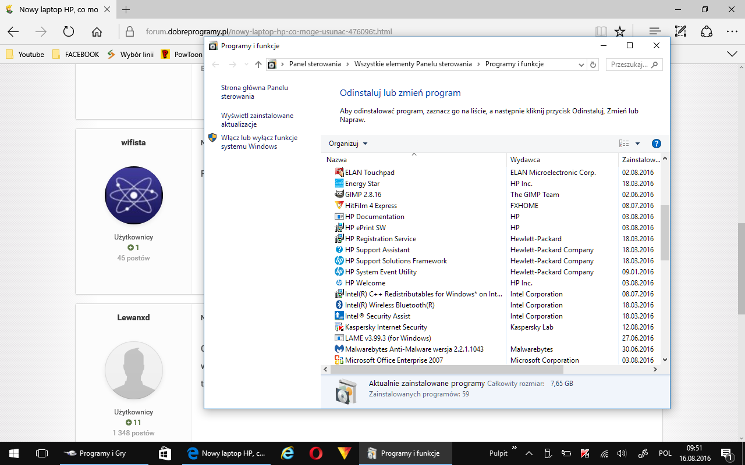The image size is (745, 465).
Task: Select the ELAN Touchpad program icon
Action: point(339,173)
